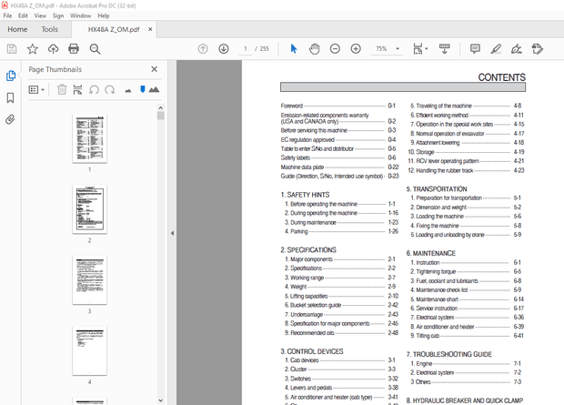Click the Selection arrow tool
Image resolution: width=564 pixels, height=405 pixels.
[x=293, y=48]
